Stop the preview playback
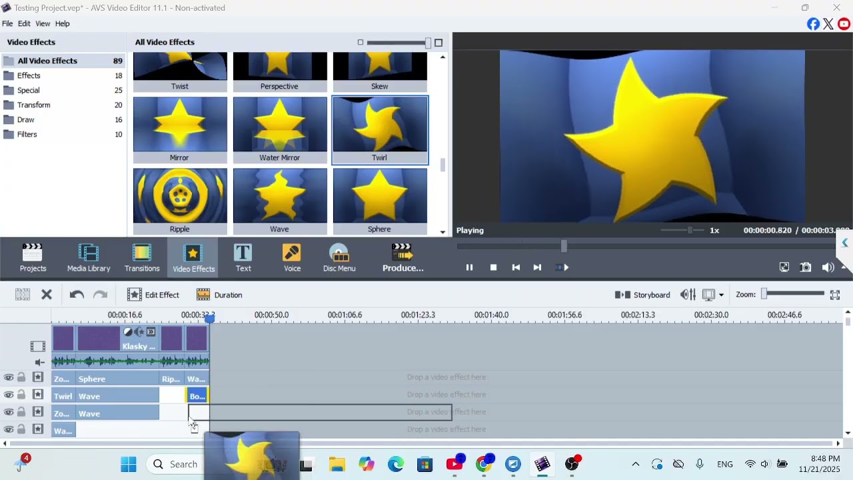This screenshot has width=853, height=480. (493, 267)
